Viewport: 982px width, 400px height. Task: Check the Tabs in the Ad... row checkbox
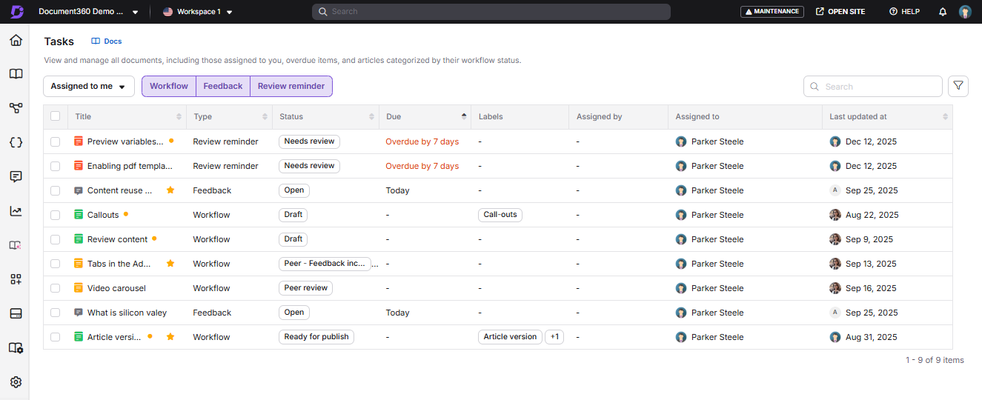tap(56, 264)
